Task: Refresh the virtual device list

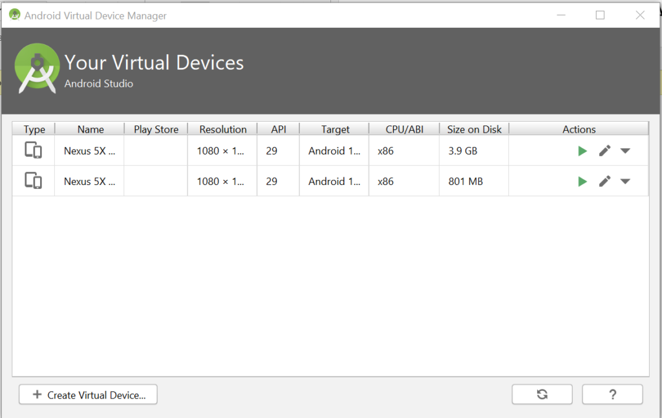Action: pyautogui.click(x=542, y=394)
